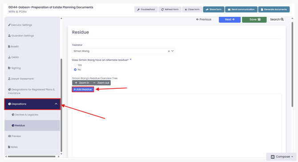Click the main page vertical scrollbar

click(292, 64)
